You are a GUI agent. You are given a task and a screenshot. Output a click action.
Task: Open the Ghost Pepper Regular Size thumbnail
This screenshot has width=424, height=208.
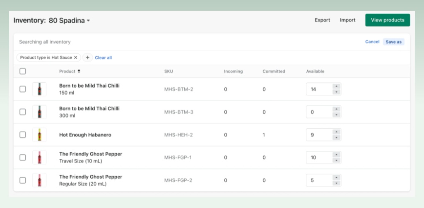tap(39, 180)
